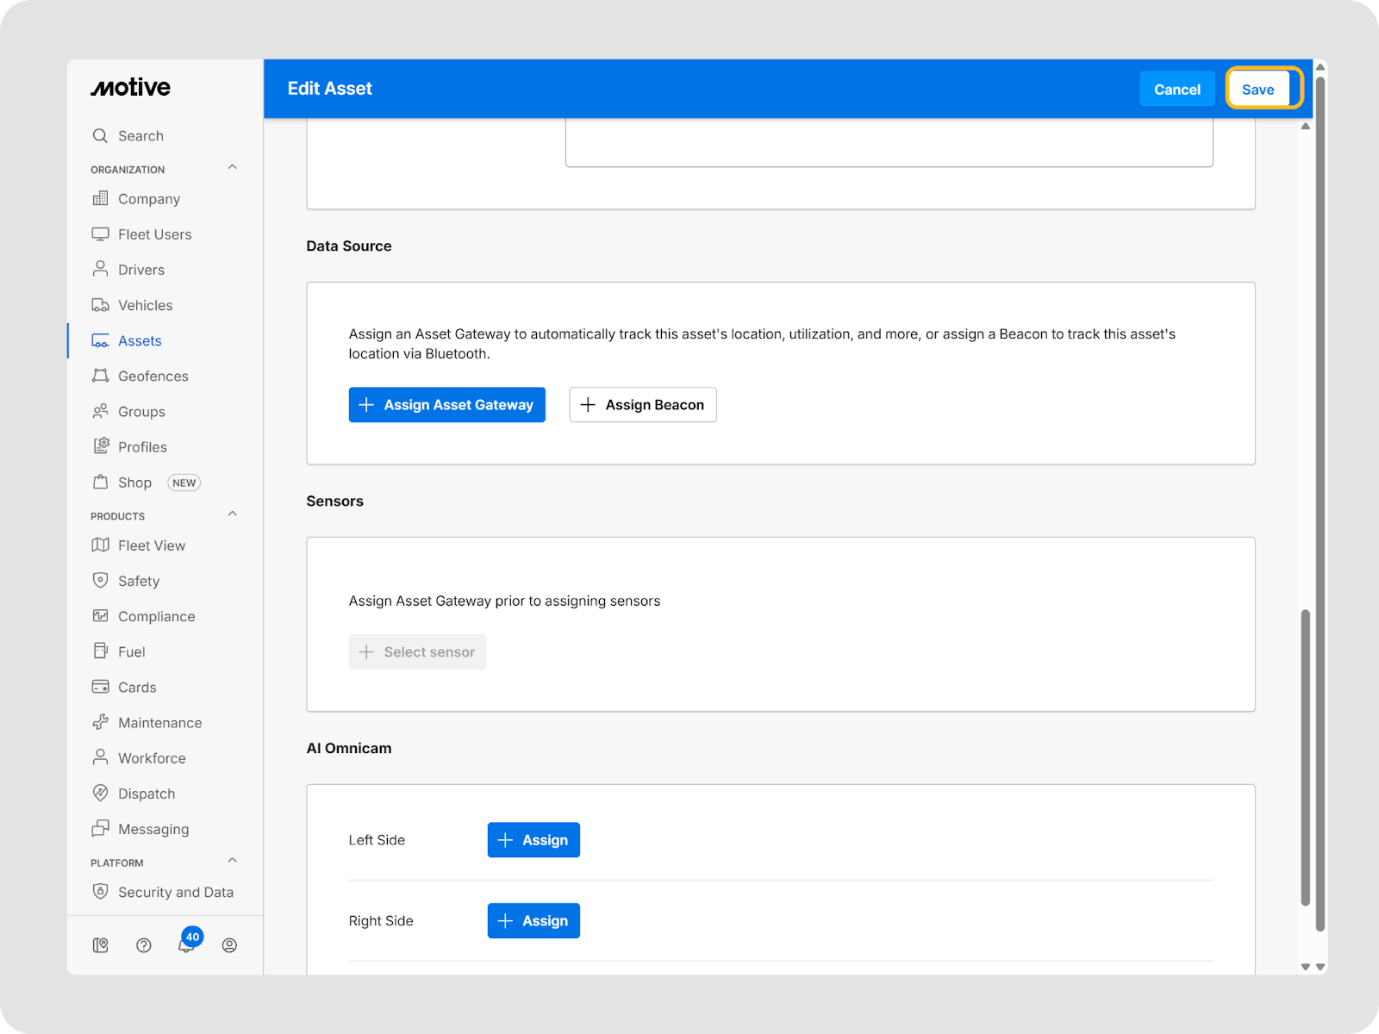Click Assign Asset Gateway button

446,405
